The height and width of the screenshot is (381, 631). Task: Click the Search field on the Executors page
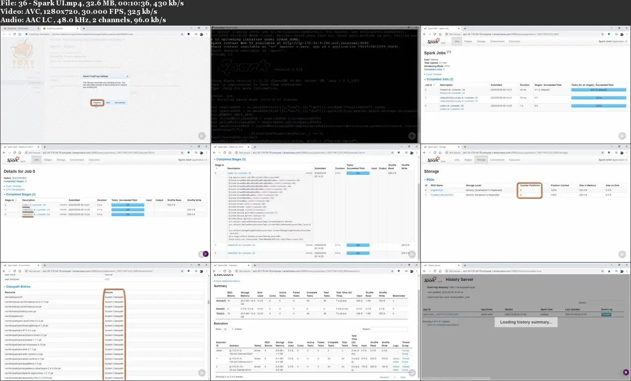click(389, 329)
